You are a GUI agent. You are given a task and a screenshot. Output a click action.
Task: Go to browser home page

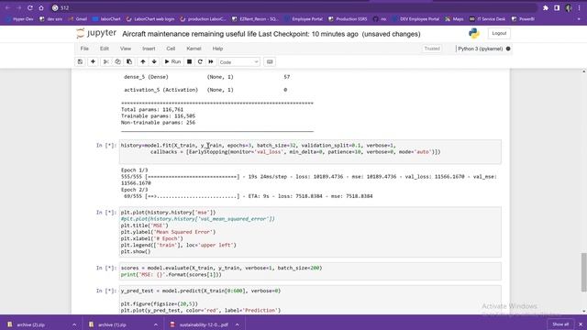pyautogui.click(x=41, y=7)
